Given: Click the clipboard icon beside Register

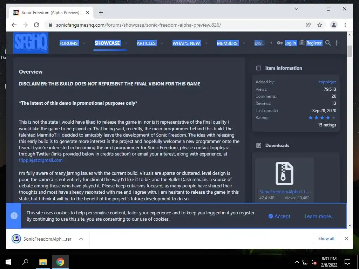Looking at the screenshot, I should tap(302, 43).
